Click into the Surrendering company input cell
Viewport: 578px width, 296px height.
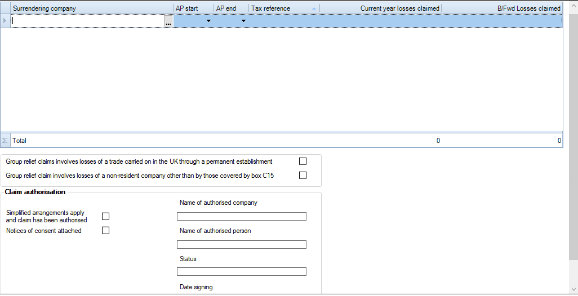87,21
